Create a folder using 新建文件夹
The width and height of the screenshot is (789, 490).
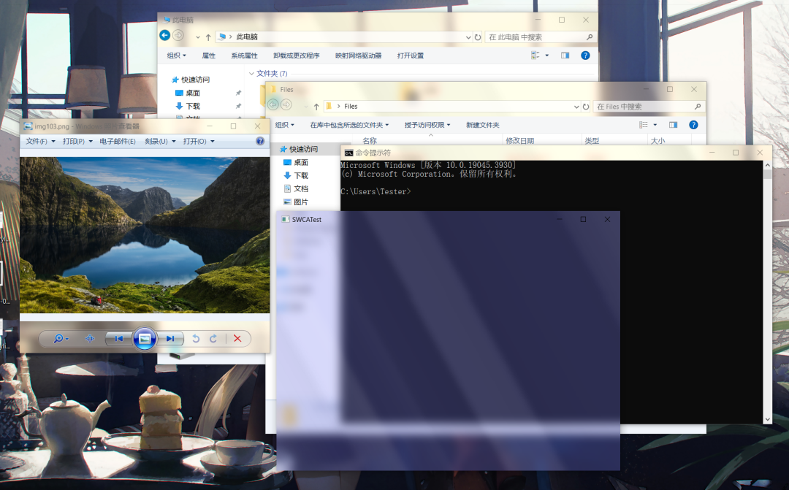tap(480, 124)
